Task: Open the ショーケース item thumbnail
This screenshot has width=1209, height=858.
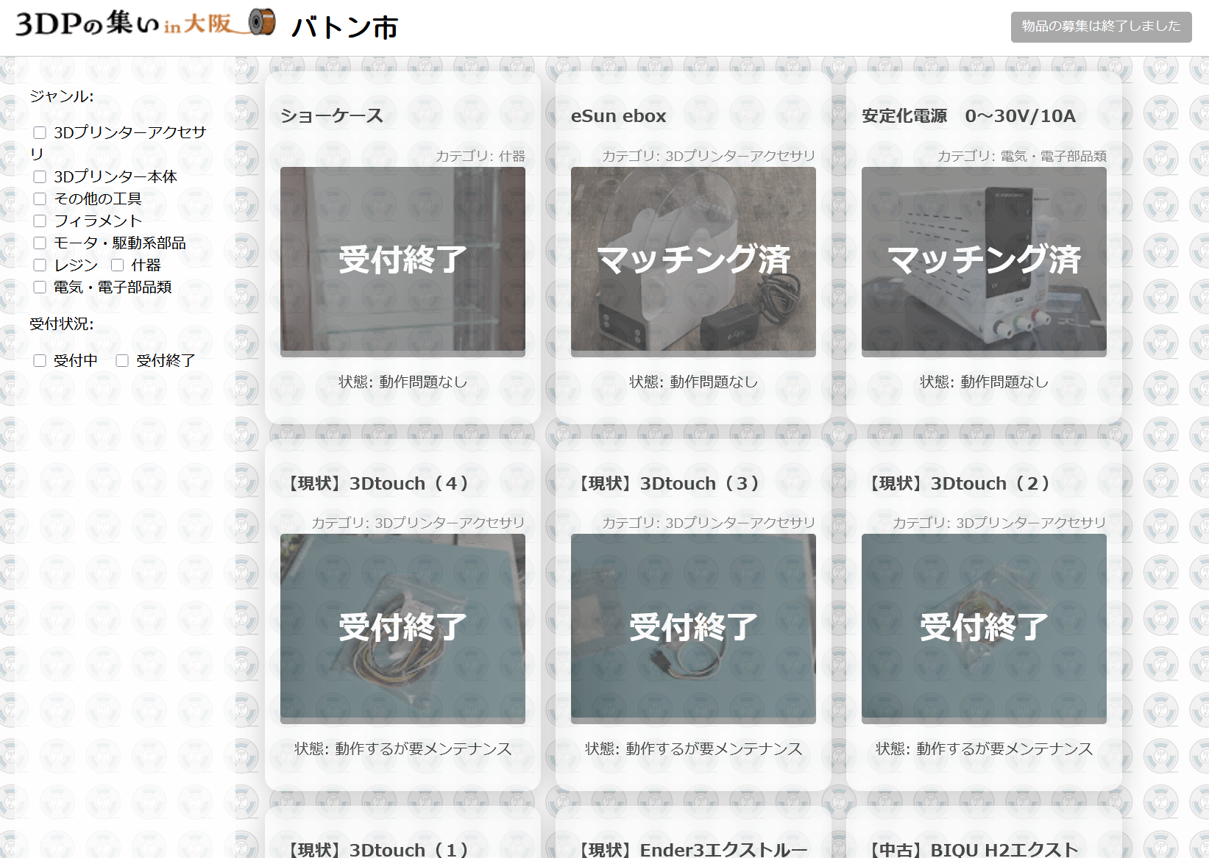Action: pyautogui.click(x=403, y=260)
